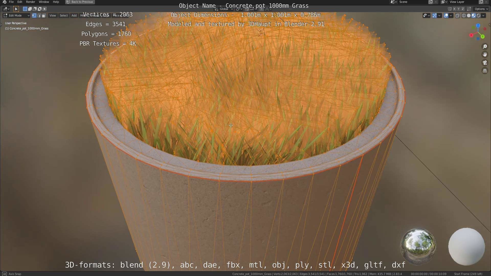Click the blue Z axis on the gizmo

point(478,26)
